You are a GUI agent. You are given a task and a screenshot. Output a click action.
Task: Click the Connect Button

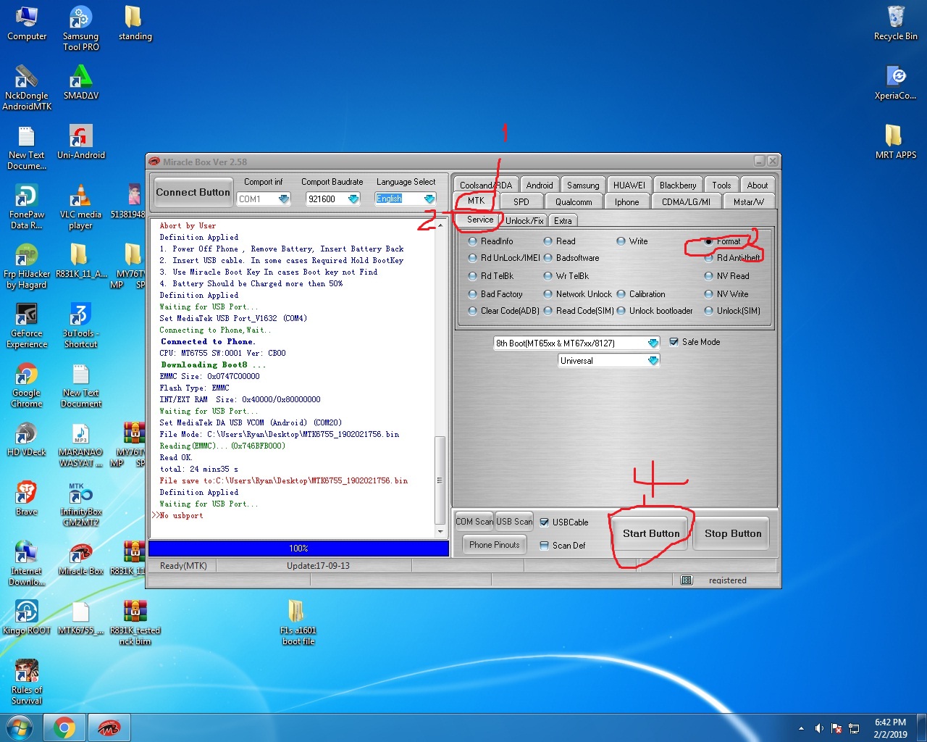point(193,193)
